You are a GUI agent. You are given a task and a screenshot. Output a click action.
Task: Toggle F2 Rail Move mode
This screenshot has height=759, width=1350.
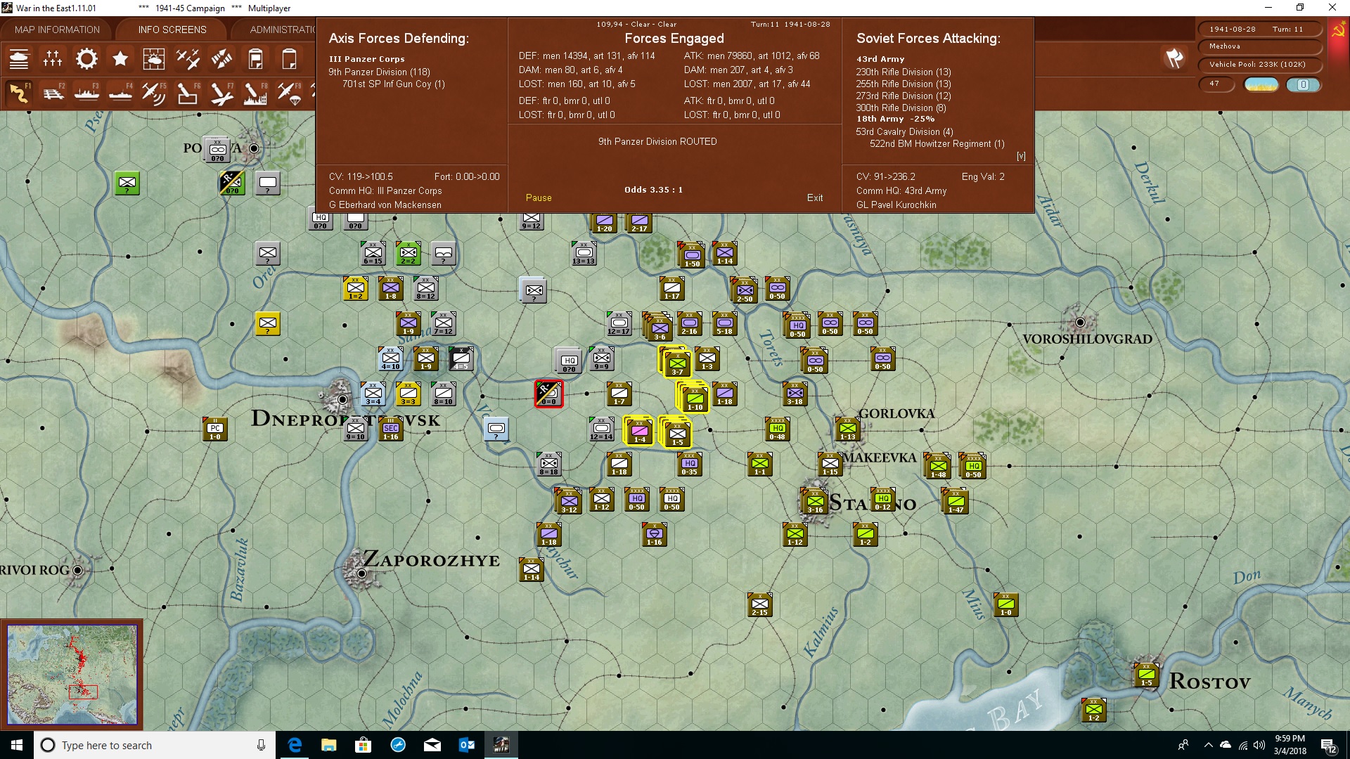pos(53,93)
